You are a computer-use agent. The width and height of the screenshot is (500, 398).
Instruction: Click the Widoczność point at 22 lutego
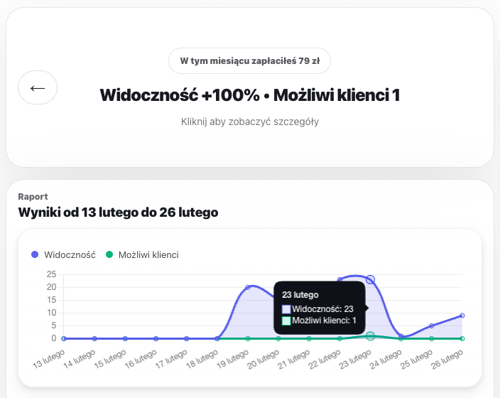tap(339, 280)
